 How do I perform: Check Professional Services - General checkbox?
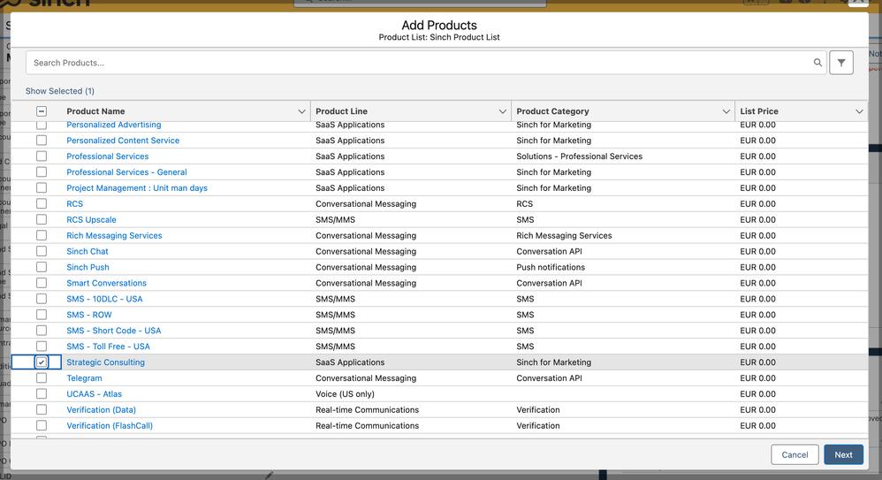tap(42, 172)
